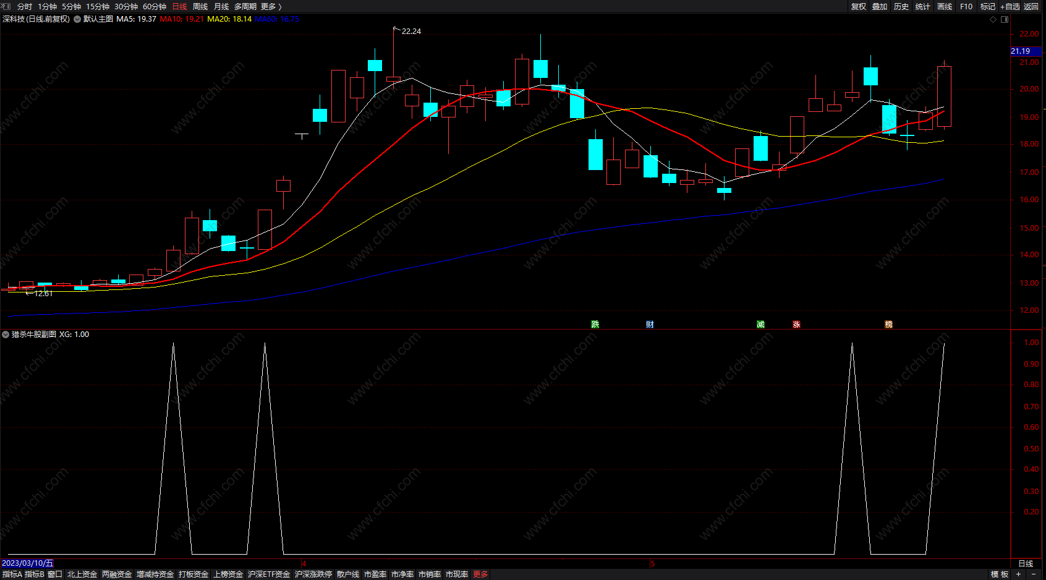Image resolution: width=1046 pixels, height=580 pixels.
Task: Select the 指标B tab
Action: (x=35, y=574)
